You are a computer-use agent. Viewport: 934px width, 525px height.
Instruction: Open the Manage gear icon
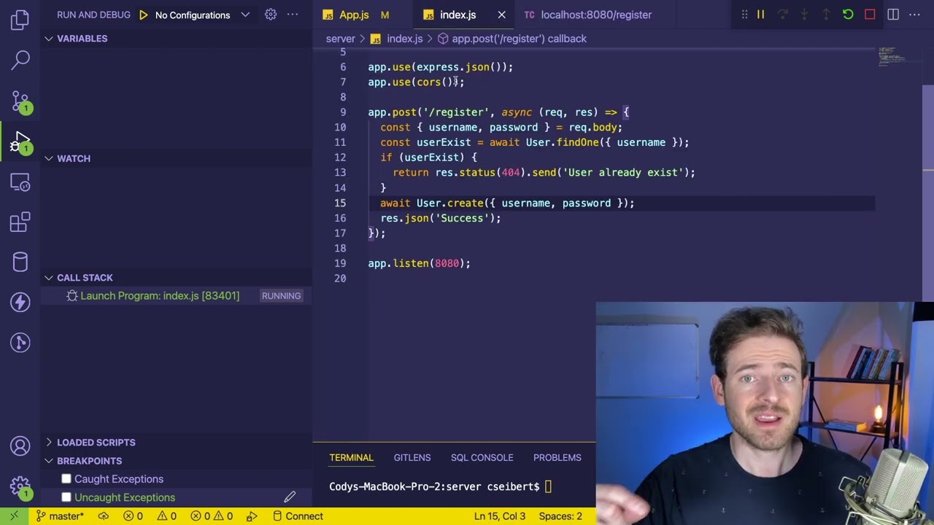20,486
